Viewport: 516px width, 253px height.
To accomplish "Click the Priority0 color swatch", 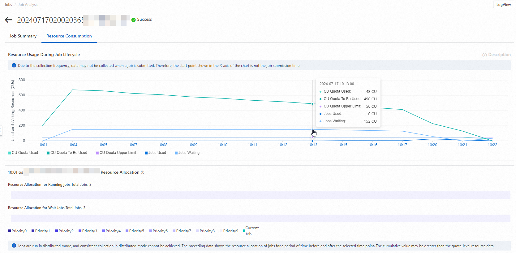I will pos(10,231).
